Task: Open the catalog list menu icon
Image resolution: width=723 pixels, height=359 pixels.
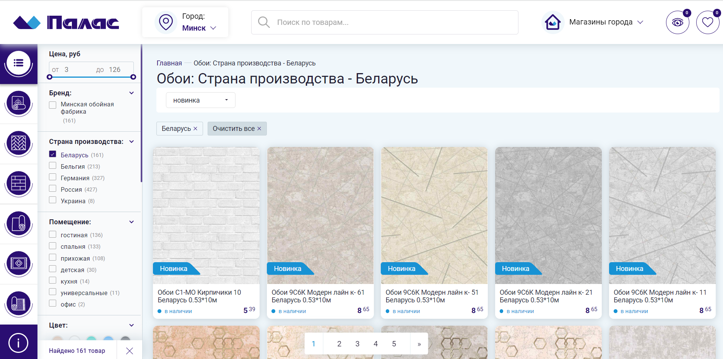Action: coord(18,63)
